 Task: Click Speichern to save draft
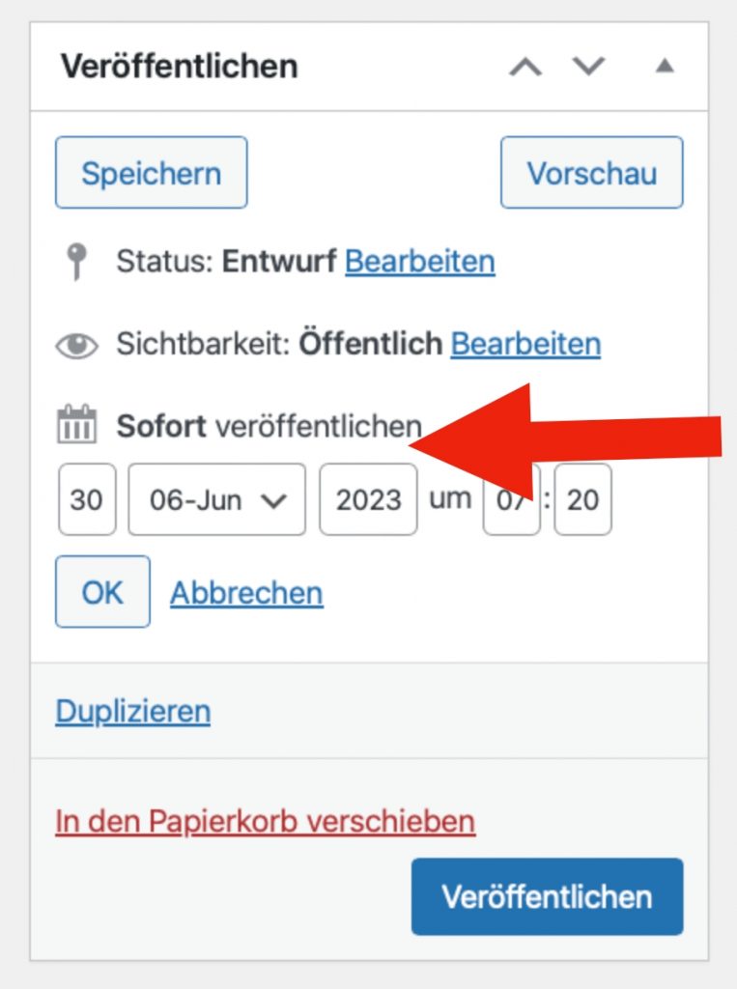tap(151, 173)
